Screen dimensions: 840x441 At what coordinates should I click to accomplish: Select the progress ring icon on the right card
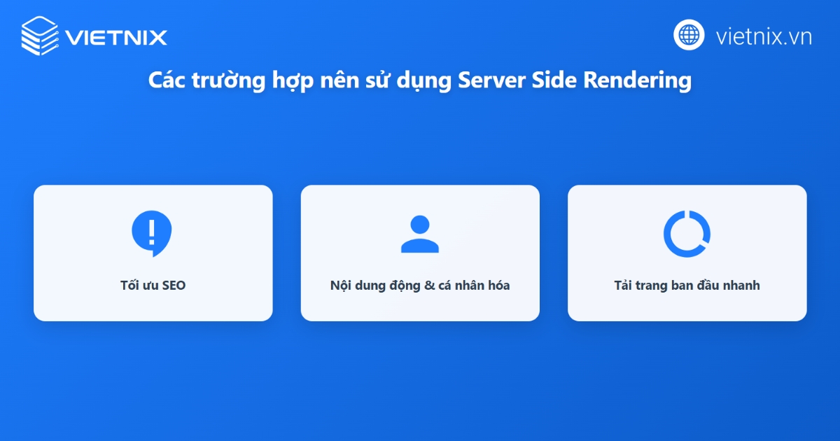[x=687, y=233]
